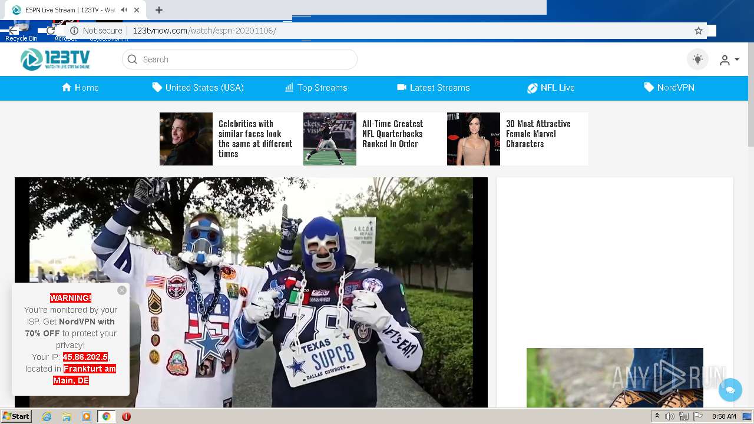Click the taskbar clock showing 8:58 AM
This screenshot has height=424, width=754.
724,416
